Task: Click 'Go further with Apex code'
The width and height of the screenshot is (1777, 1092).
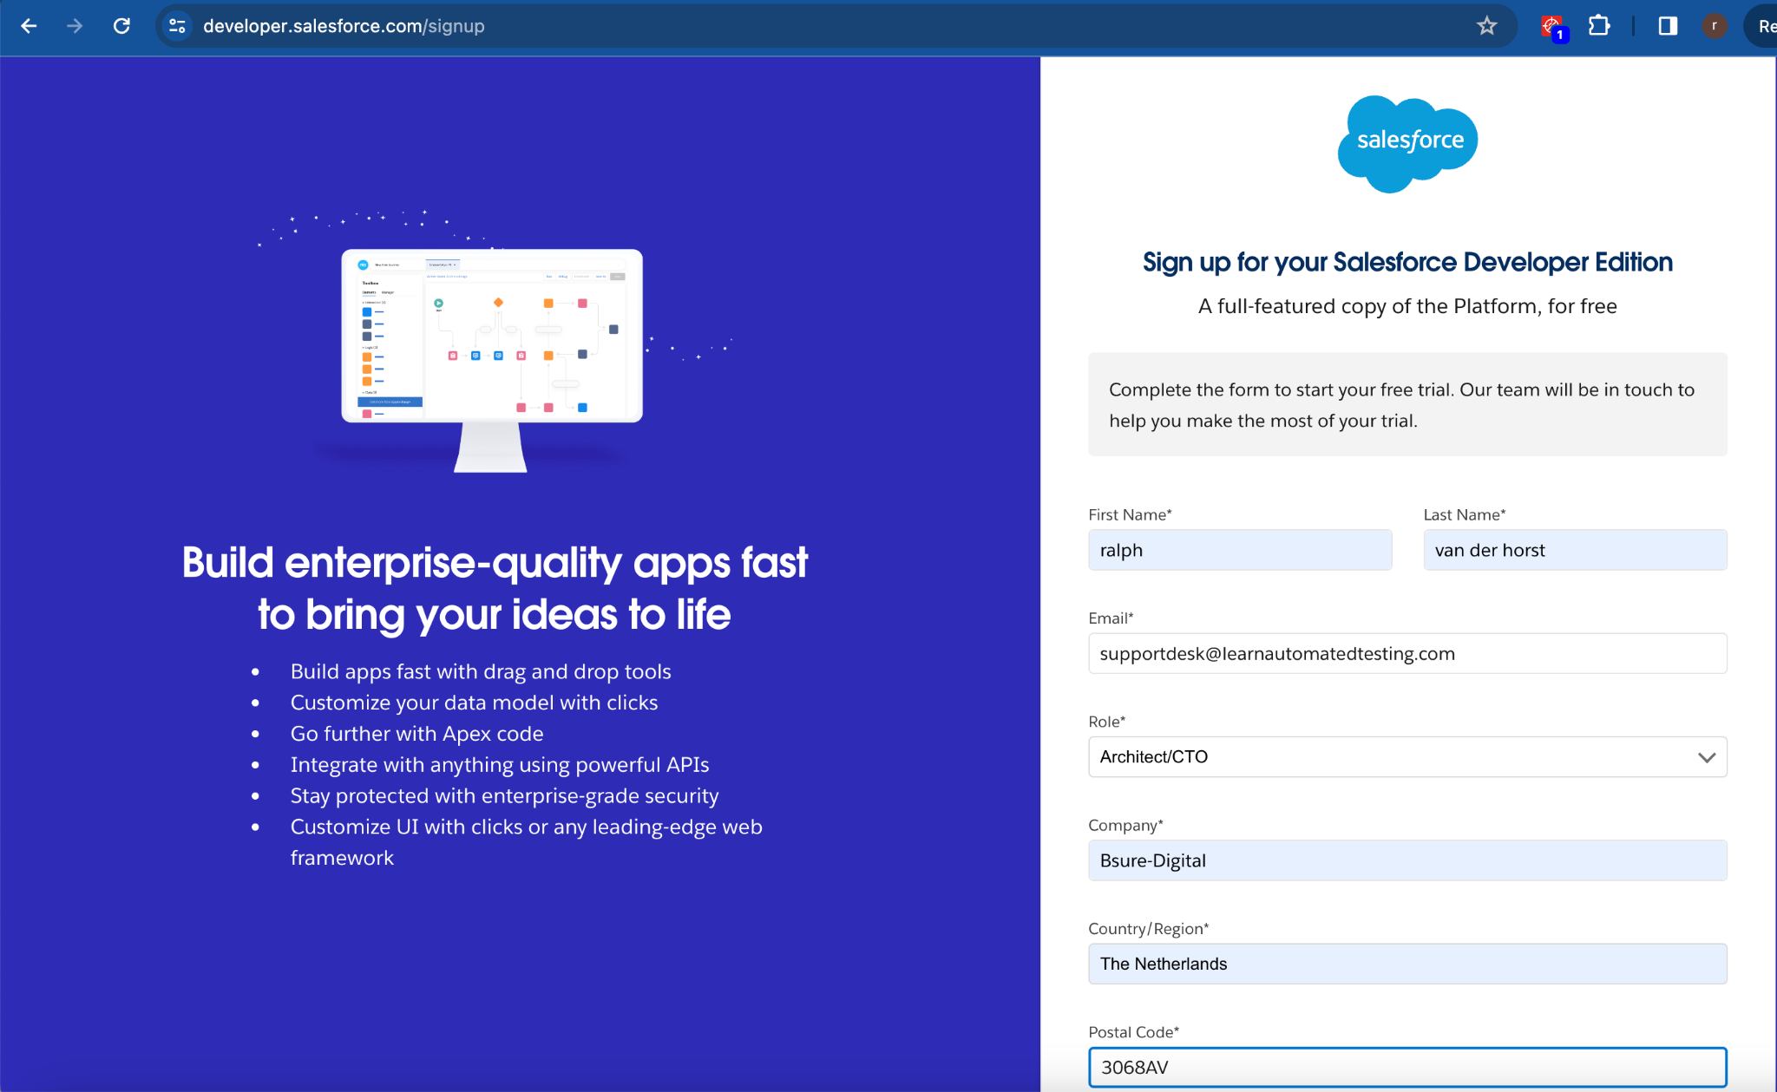Action: 416,734
